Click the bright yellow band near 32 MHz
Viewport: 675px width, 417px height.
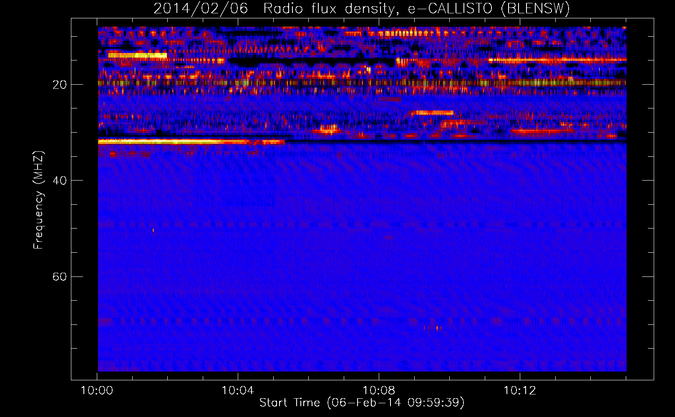pyautogui.click(x=191, y=142)
